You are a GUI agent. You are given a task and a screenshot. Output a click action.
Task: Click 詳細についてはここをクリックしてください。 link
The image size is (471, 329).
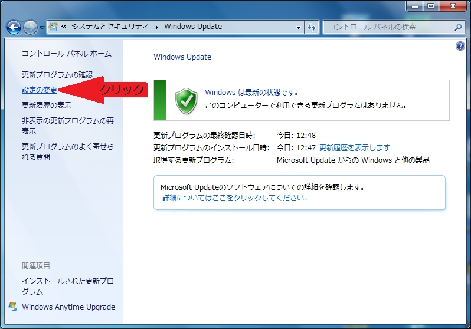coord(235,198)
